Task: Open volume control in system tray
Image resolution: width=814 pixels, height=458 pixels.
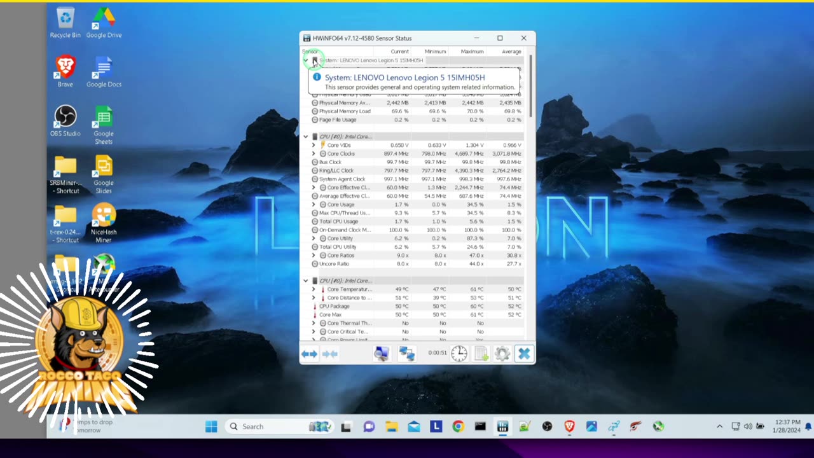Action: click(x=748, y=426)
